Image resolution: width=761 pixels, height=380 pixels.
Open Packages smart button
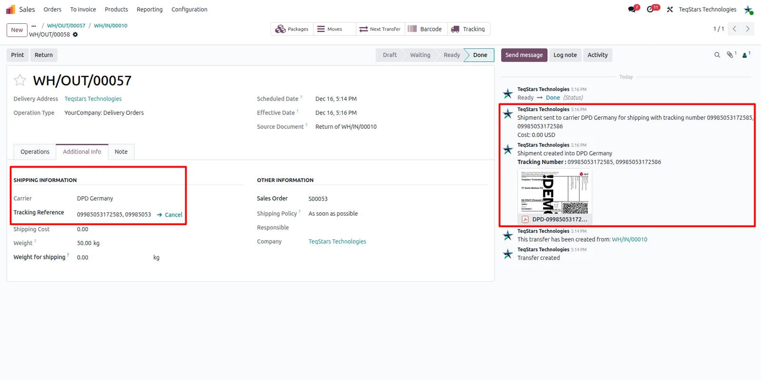pos(292,29)
